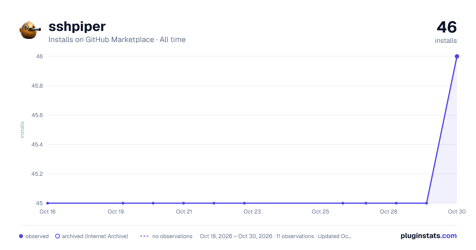
Task: Click 'Installs on GitHub Marketplace · All time' subtitle
Action: coord(117,40)
